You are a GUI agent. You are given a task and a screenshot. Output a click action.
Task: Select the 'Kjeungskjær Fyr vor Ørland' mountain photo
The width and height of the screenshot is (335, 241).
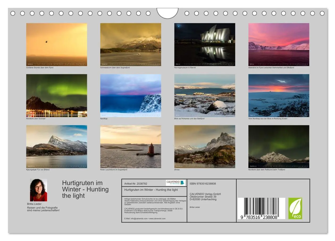[56, 147]
